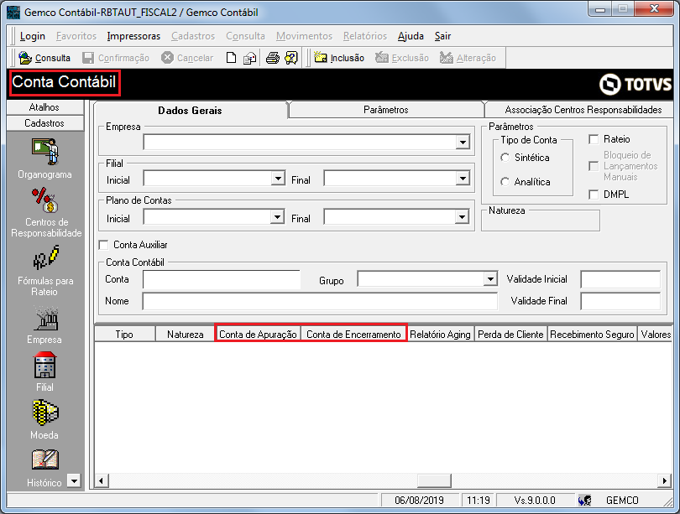Click the Cadastros sidebar button
Screen dimensions: 680x514
45,123
